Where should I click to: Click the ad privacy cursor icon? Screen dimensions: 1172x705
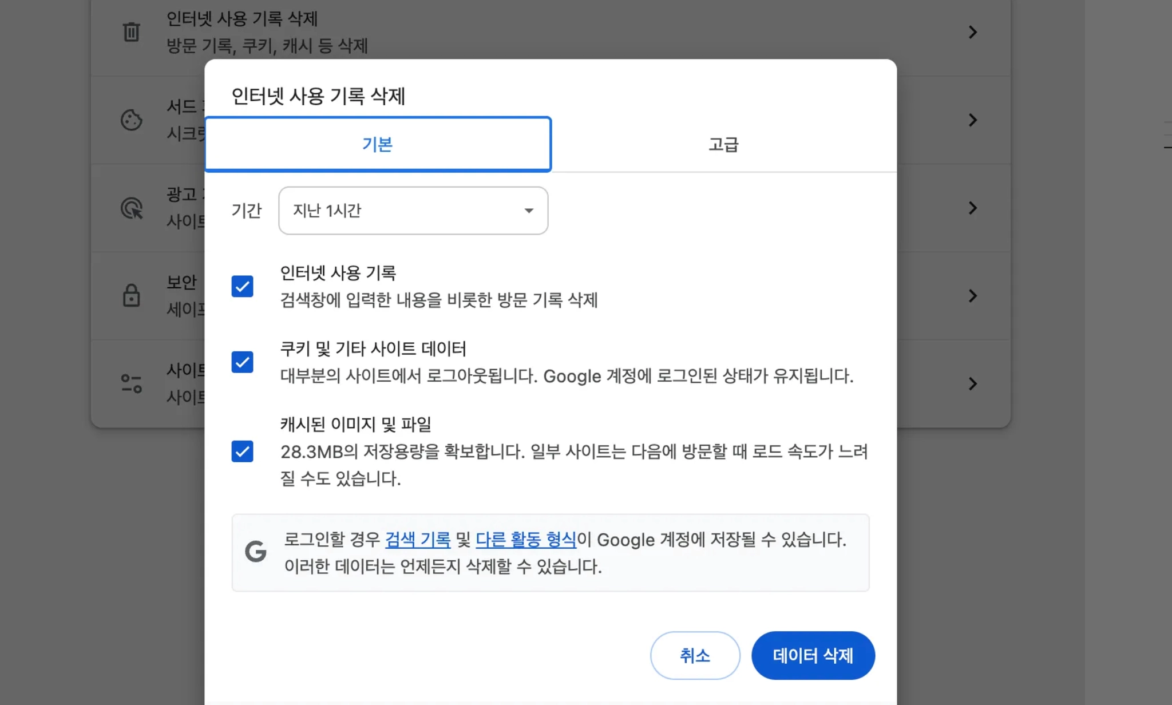point(132,208)
